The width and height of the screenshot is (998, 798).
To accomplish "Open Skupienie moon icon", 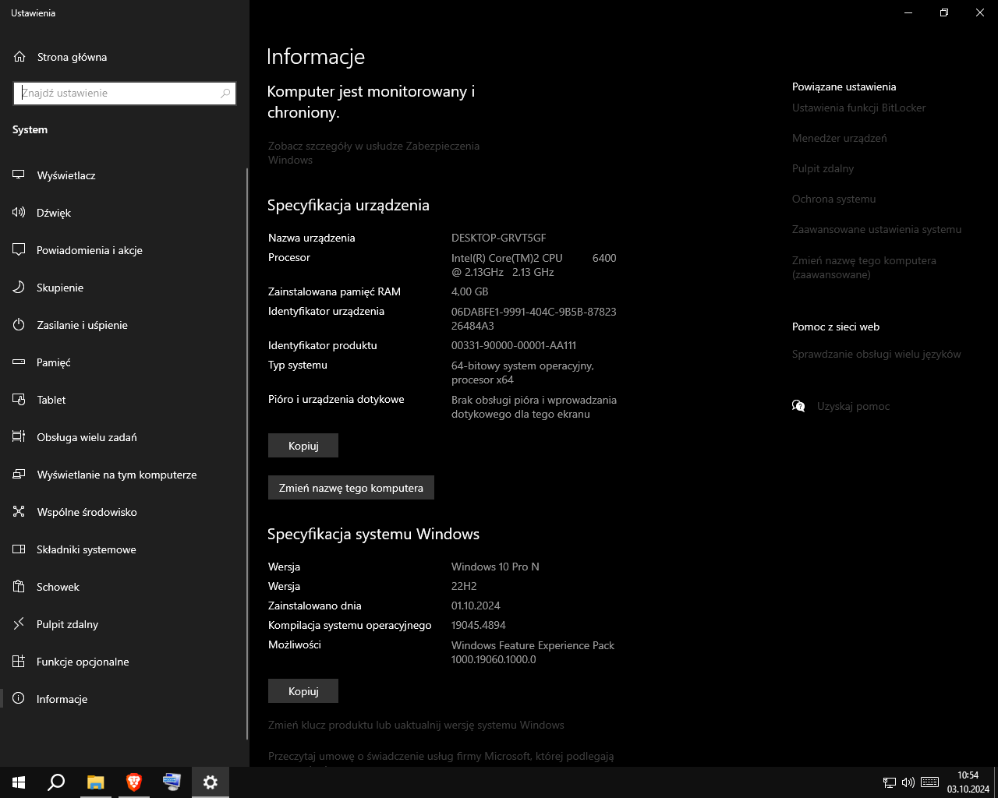I will tap(19, 288).
